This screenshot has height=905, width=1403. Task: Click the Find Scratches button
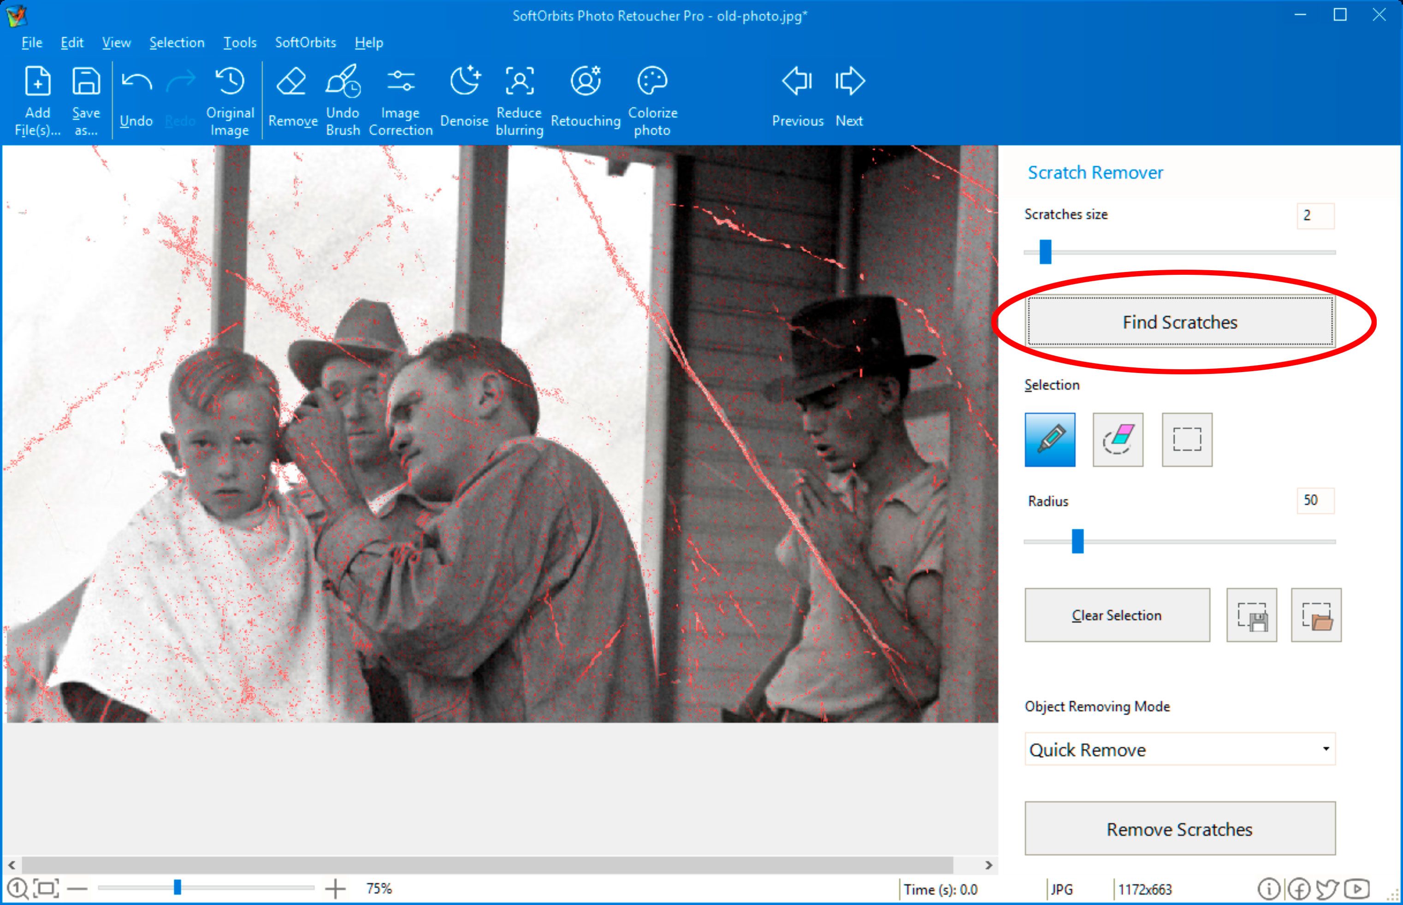coord(1180,321)
